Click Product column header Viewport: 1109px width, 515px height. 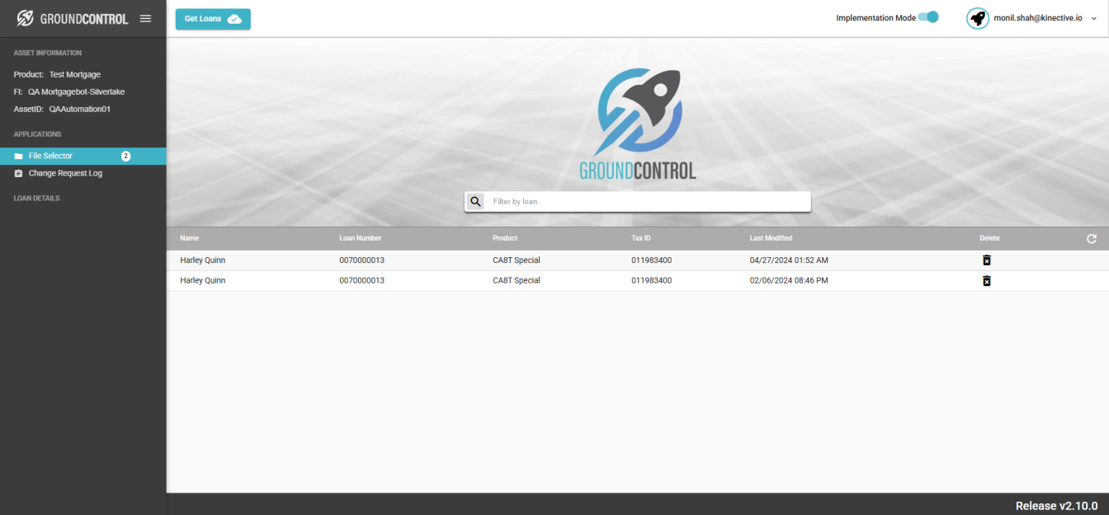click(505, 238)
